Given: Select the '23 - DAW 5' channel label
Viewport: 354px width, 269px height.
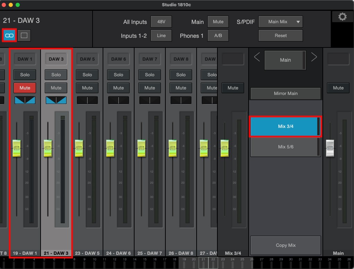Looking at the screenshot, I should pyautogui.click(x=87, y=253).
